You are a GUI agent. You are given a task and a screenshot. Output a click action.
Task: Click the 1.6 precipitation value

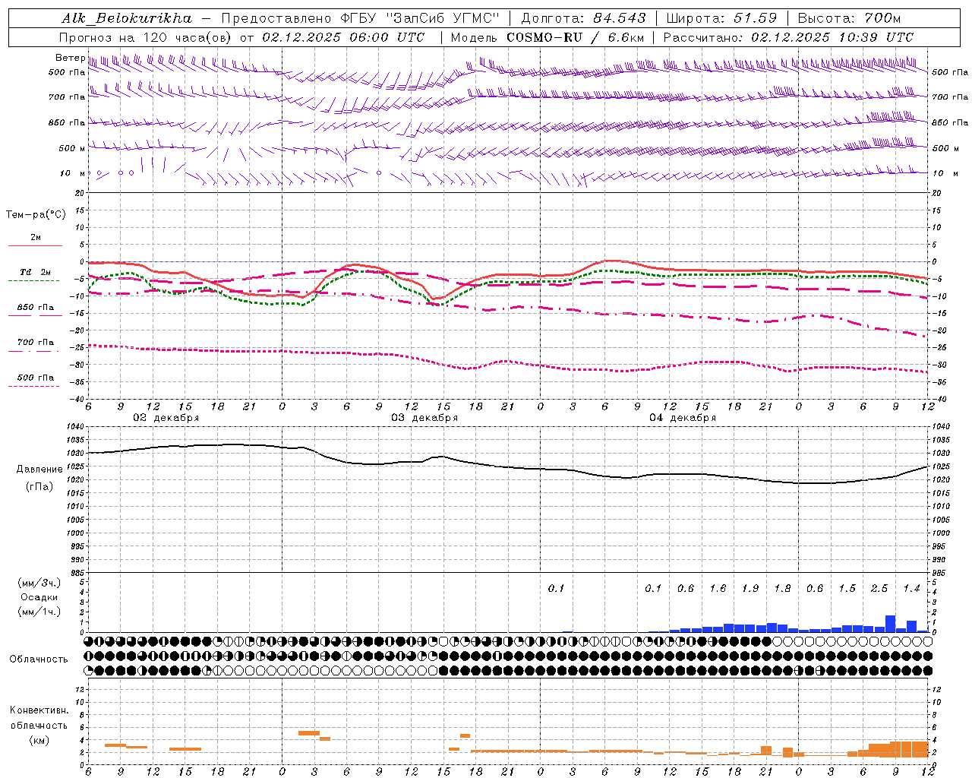pyautogui.click(x=718, y=589)
